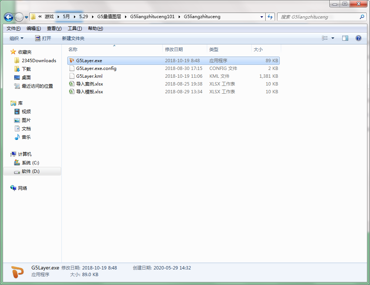Select 软件 (D:) drive in sidebar

[x=30, y=171]
